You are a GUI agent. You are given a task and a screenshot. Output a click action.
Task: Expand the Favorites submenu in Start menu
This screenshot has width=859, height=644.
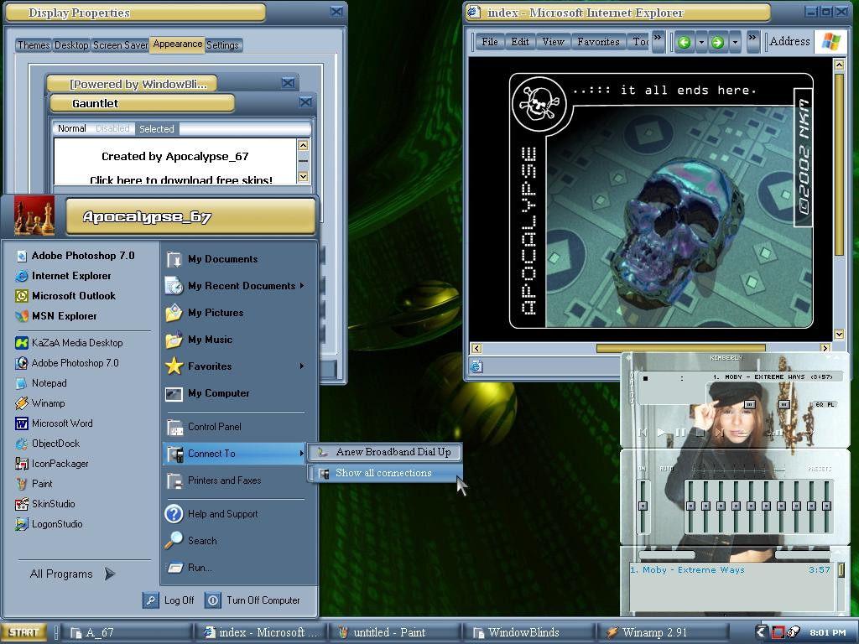click(x=302, y=366)
